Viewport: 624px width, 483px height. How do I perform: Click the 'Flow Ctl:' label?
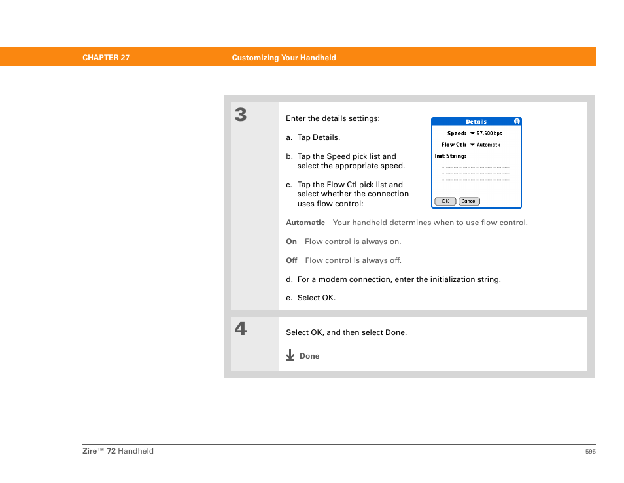click(x=453, y=145)
